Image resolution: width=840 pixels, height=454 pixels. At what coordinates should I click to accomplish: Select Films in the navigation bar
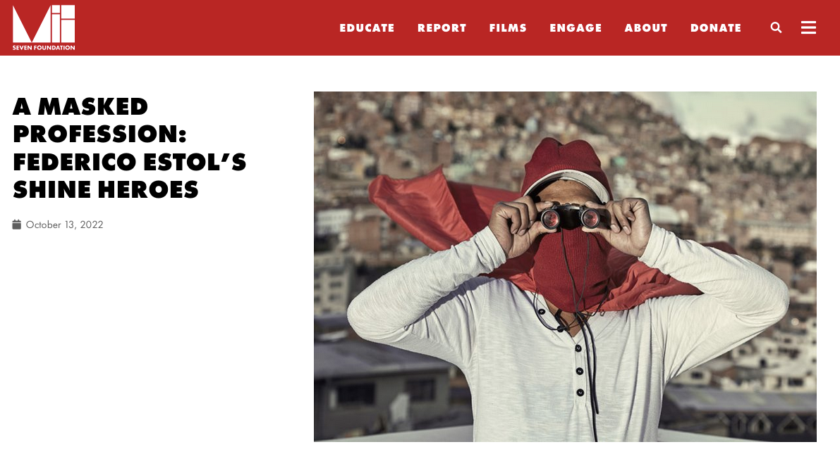(x=508, y=28)
